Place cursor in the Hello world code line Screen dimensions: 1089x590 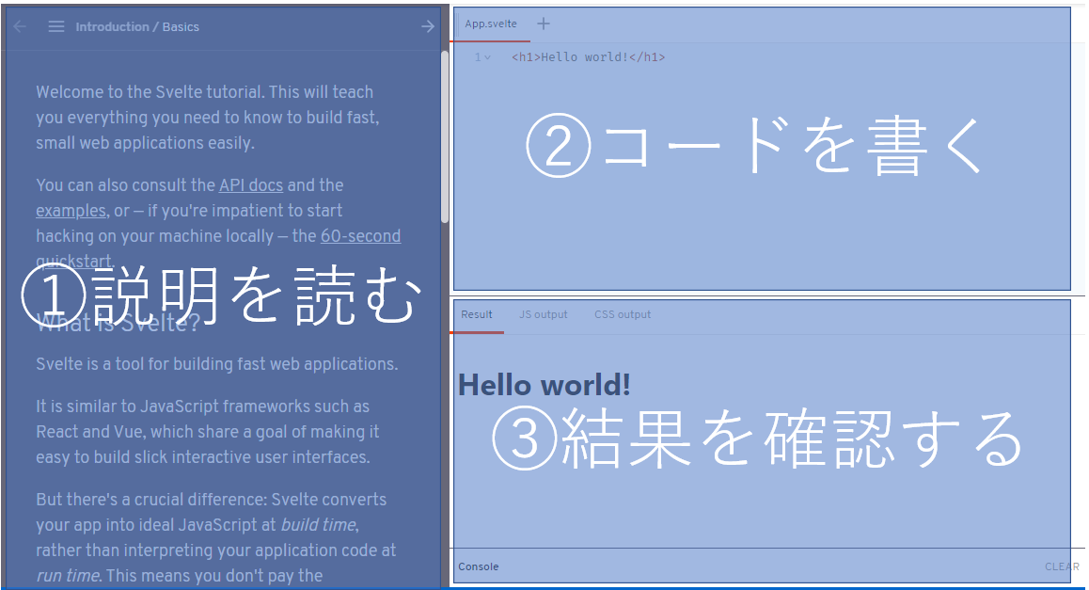pos(589,57)
